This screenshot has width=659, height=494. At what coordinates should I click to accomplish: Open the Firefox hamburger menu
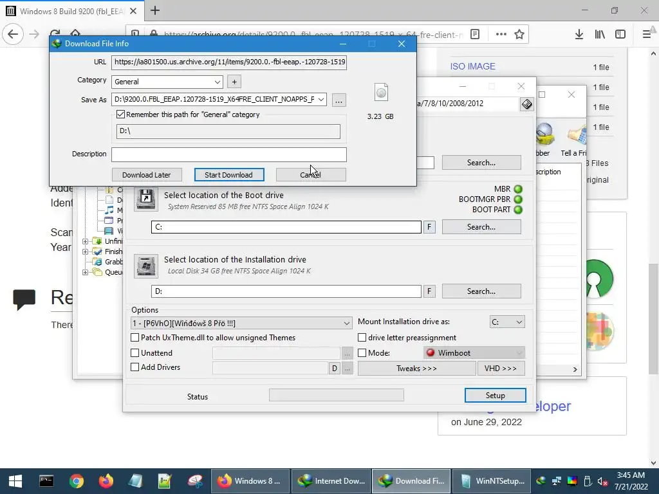pos(647,35)
